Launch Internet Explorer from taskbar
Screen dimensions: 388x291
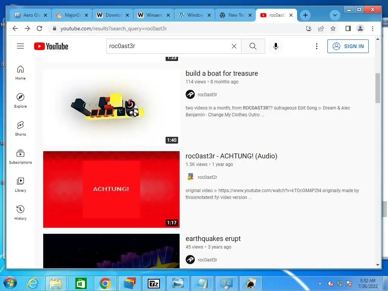[x=33, y=283]
